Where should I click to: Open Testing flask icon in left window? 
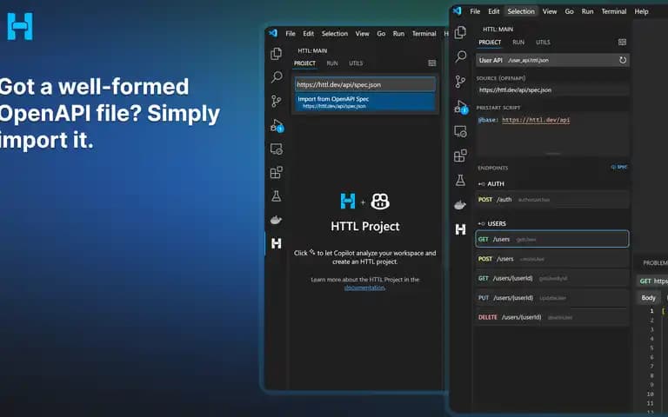pos(276,196)
